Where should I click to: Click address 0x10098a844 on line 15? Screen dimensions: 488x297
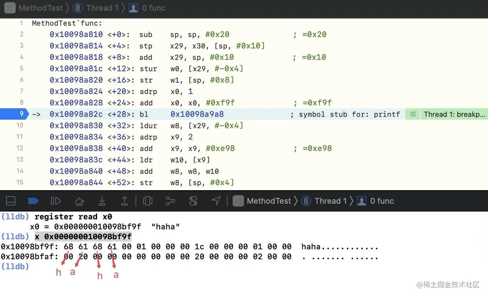(x=76, y=183)
